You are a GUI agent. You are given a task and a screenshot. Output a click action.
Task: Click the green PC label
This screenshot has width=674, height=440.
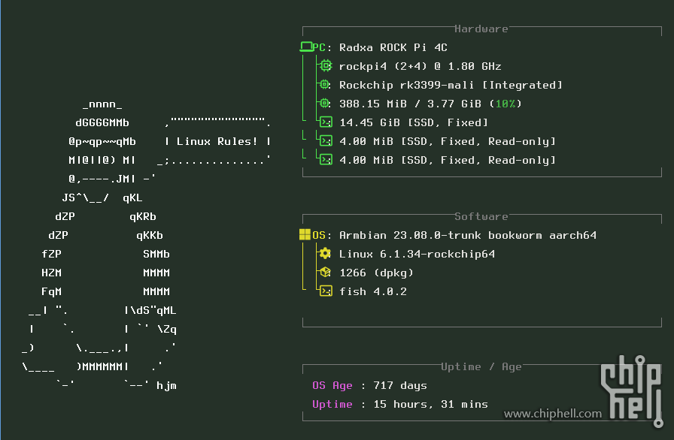[319, 47]
